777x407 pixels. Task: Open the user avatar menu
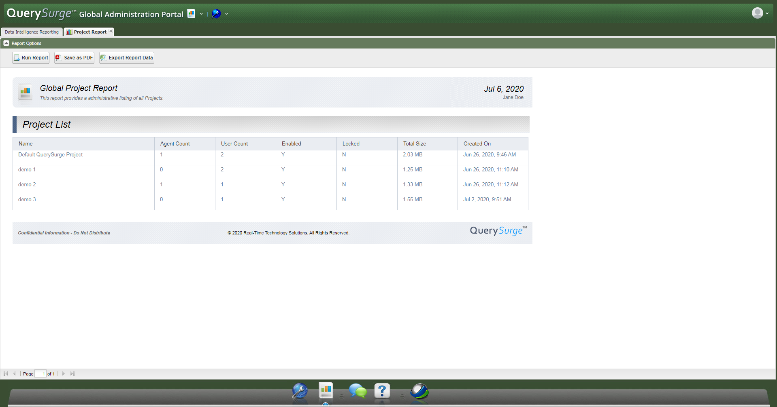pyautogui.click(x=757, y=13)
